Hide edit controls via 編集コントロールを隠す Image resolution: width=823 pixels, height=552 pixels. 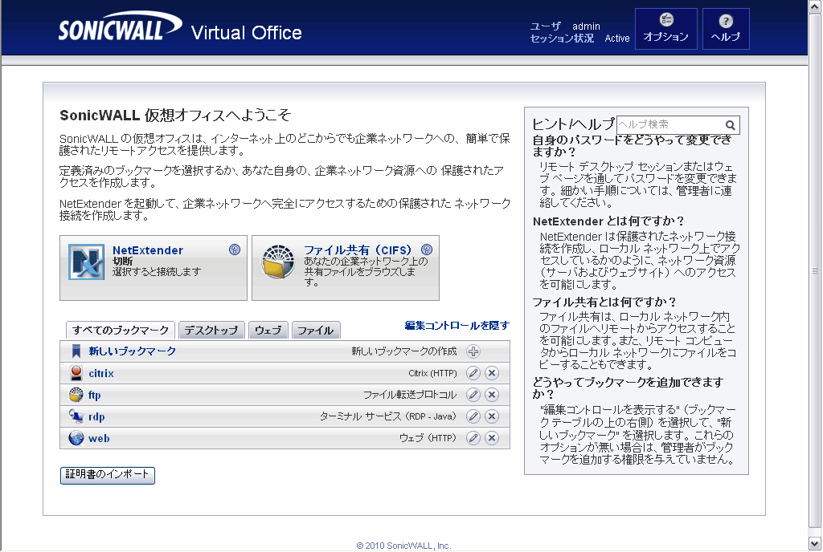coord(457,325)
